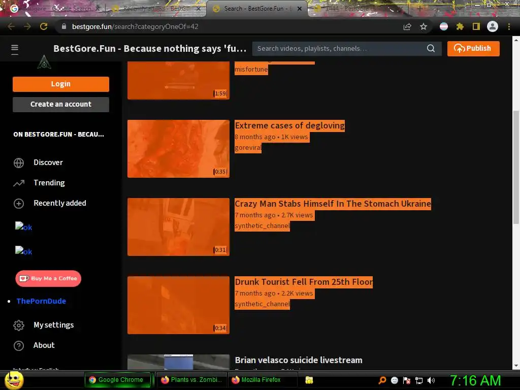
Task: Click the About question mark icon
Action: pos(19,345)
